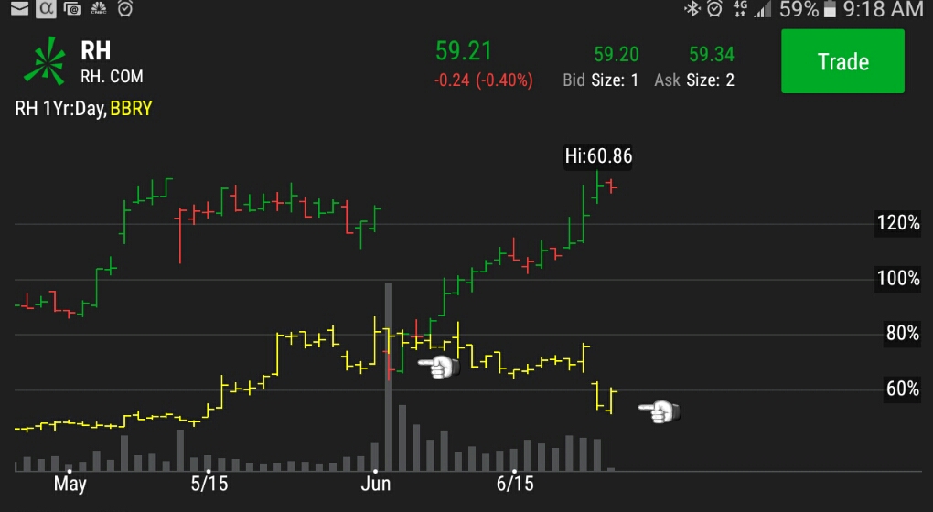Tap the yellow BBRY comparison symbol
The height and width of the screenshot is (512, 933).
point(131,109)
